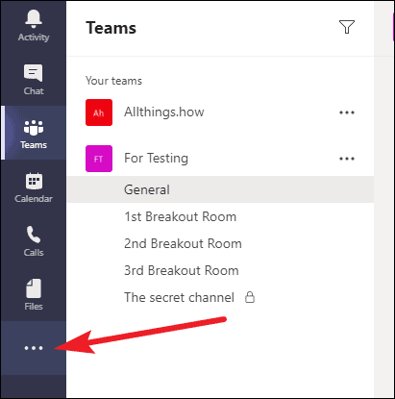The height and width of the screenshot is (399, 395).
Task: Click the filter funnel icon
Action: pos(347,27)
